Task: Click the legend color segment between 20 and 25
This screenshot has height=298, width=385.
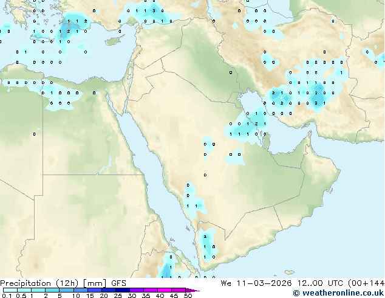Action: tap(109, 290)
